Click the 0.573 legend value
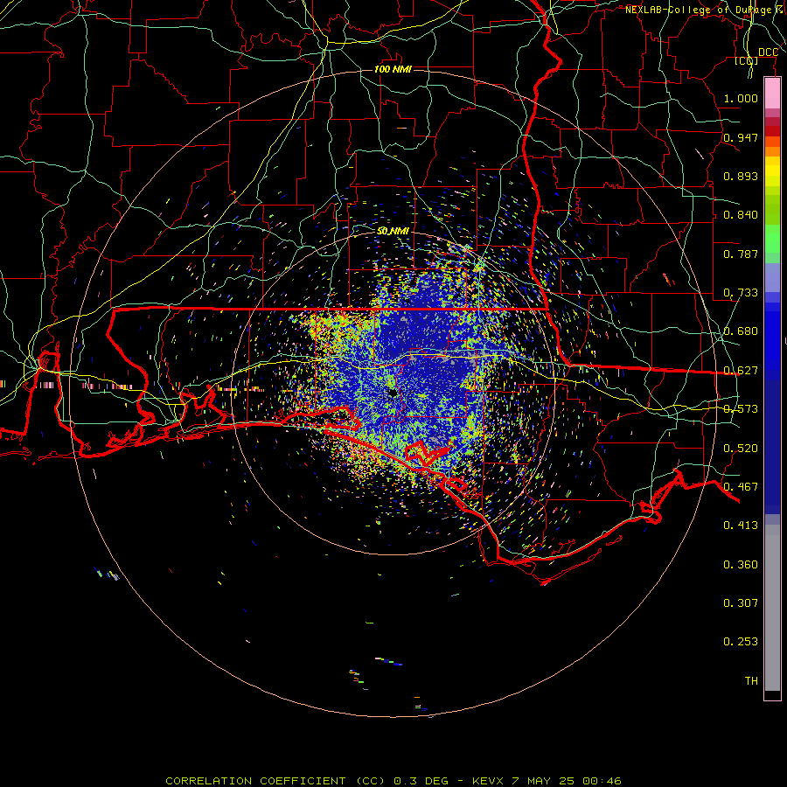This screenshot has height=787, width=787. (741, 409)
